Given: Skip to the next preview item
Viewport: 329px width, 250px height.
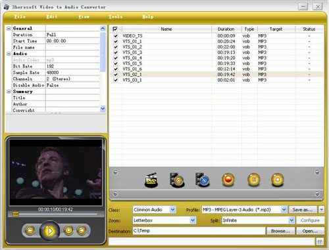Looking at the screenshot, I should click(82, 230).
